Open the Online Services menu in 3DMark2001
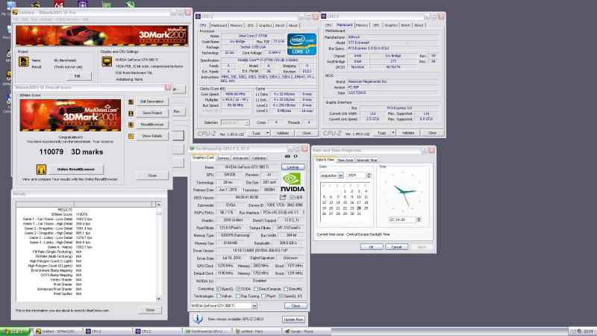This screenshot has height=336, width=597. tap(67, 19)
